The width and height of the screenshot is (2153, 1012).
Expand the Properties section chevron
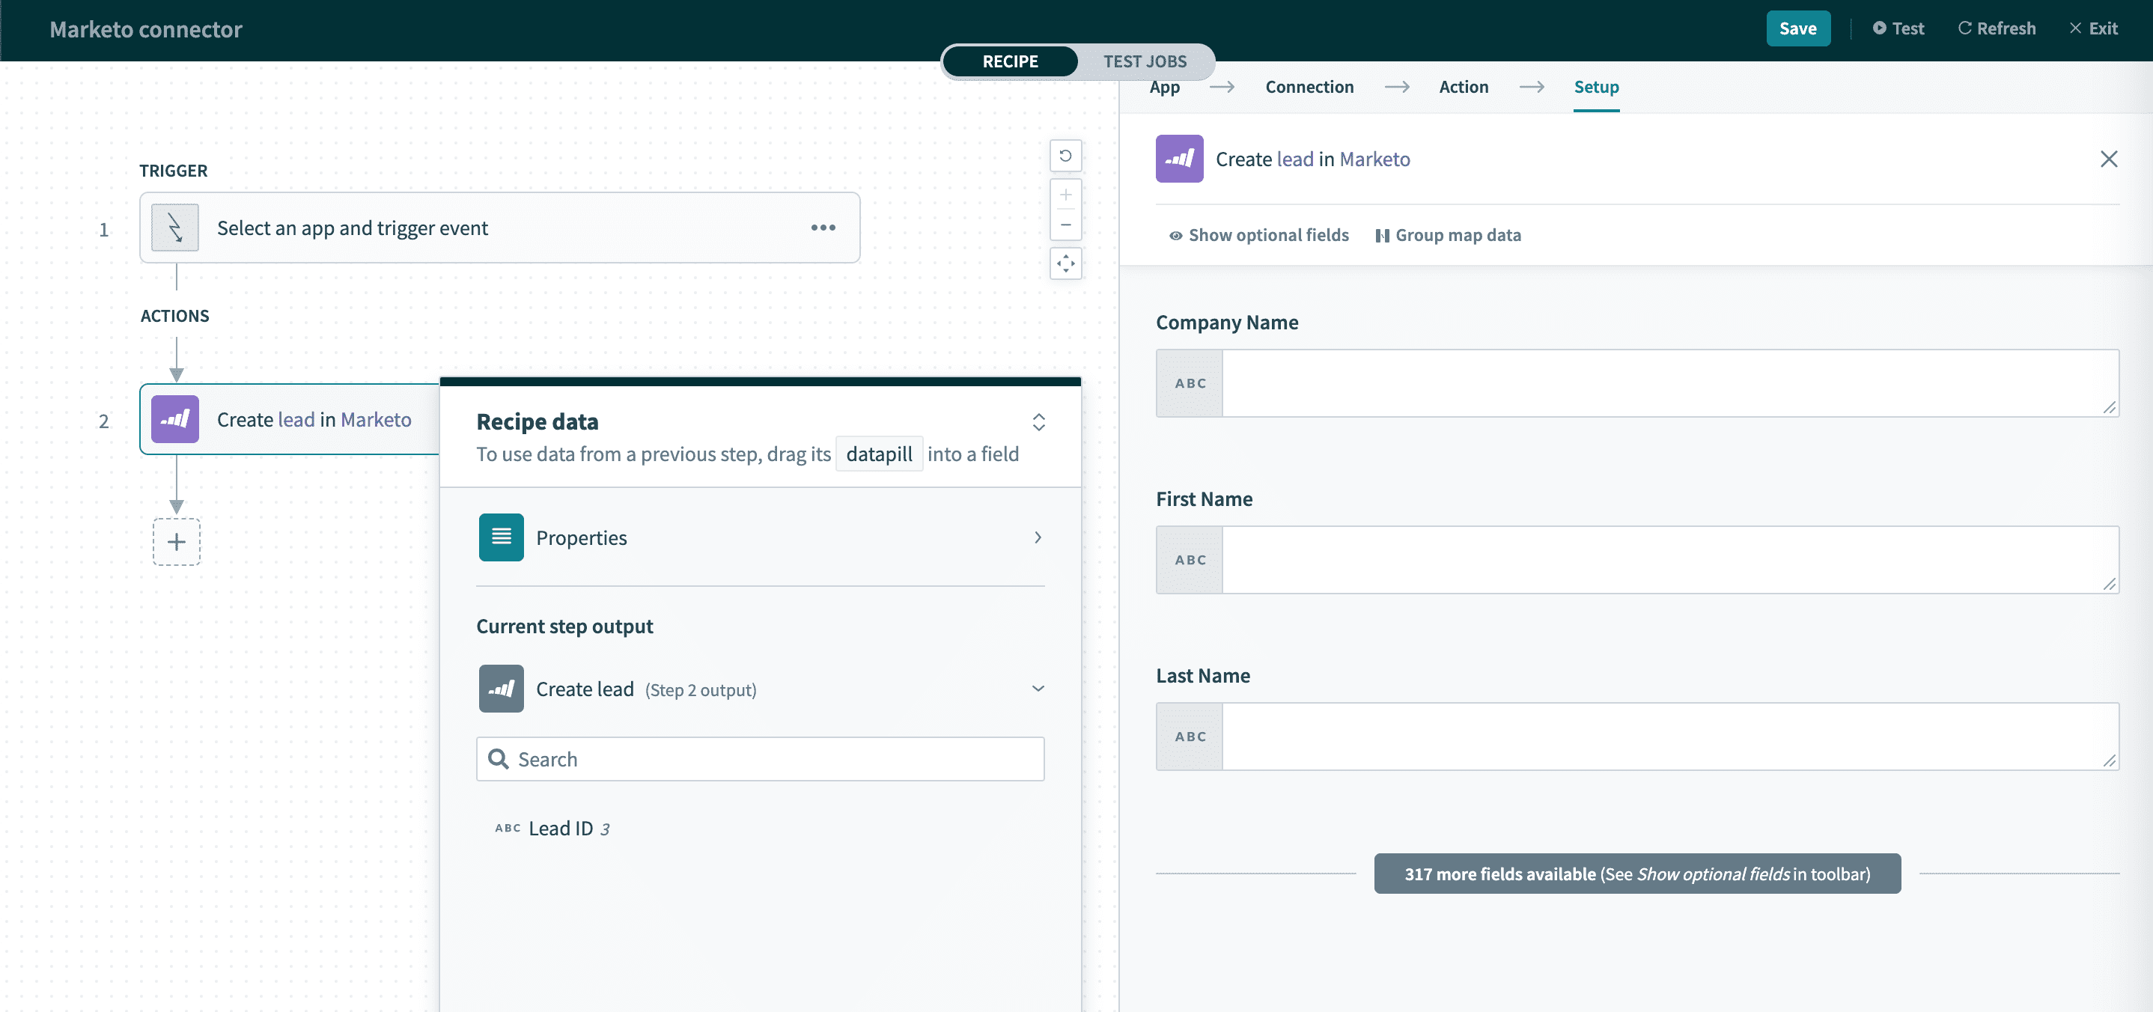[1038, 537]
